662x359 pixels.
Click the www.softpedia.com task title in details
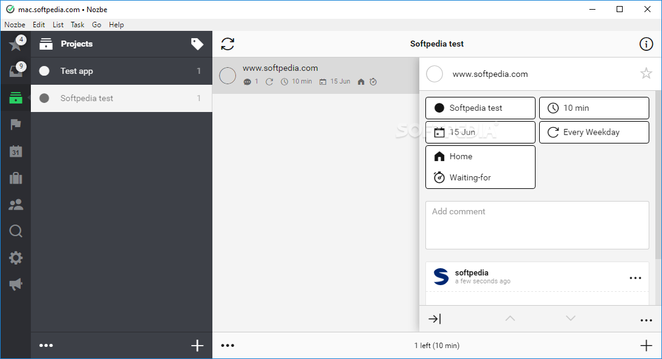coord(490,74)
